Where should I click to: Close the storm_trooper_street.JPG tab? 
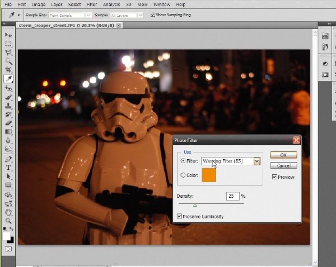click(x=119, y=26)
